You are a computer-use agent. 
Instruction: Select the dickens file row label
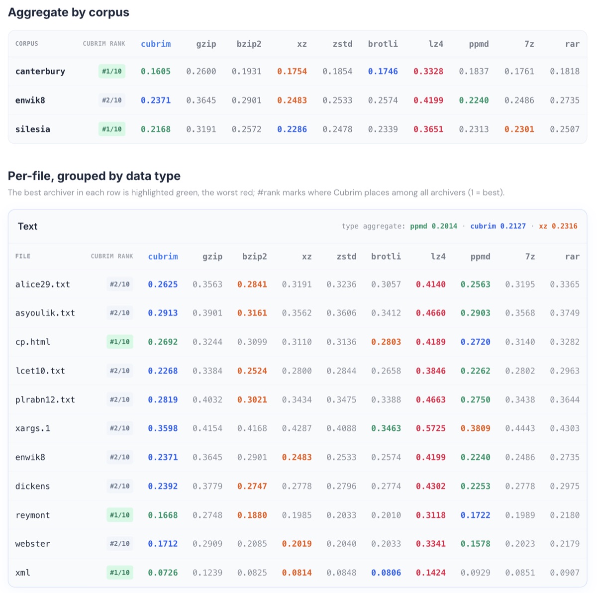click(33, 486)
